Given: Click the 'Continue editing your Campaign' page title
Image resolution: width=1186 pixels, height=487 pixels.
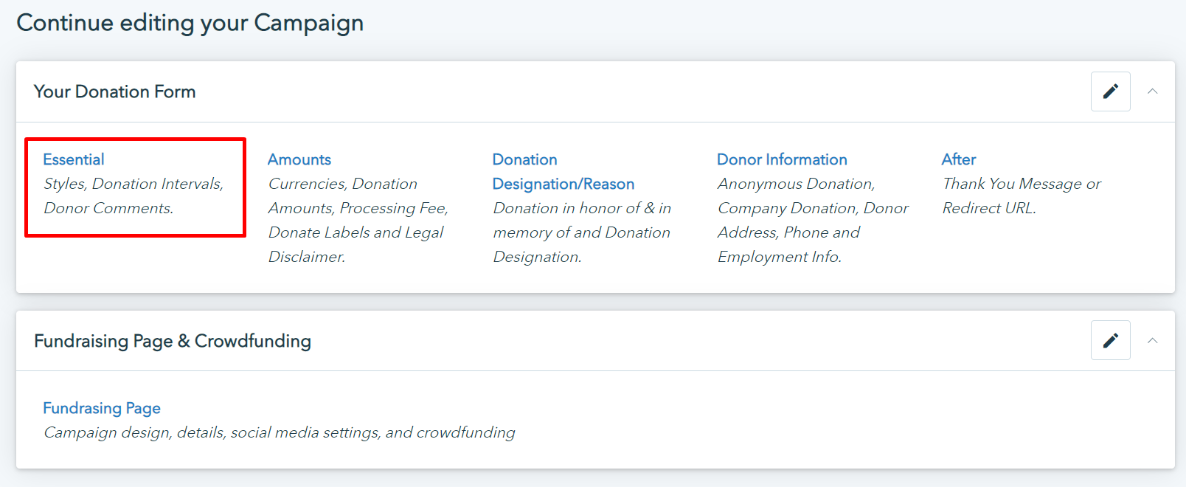Looking at the screenshot, I should point(190,23).
